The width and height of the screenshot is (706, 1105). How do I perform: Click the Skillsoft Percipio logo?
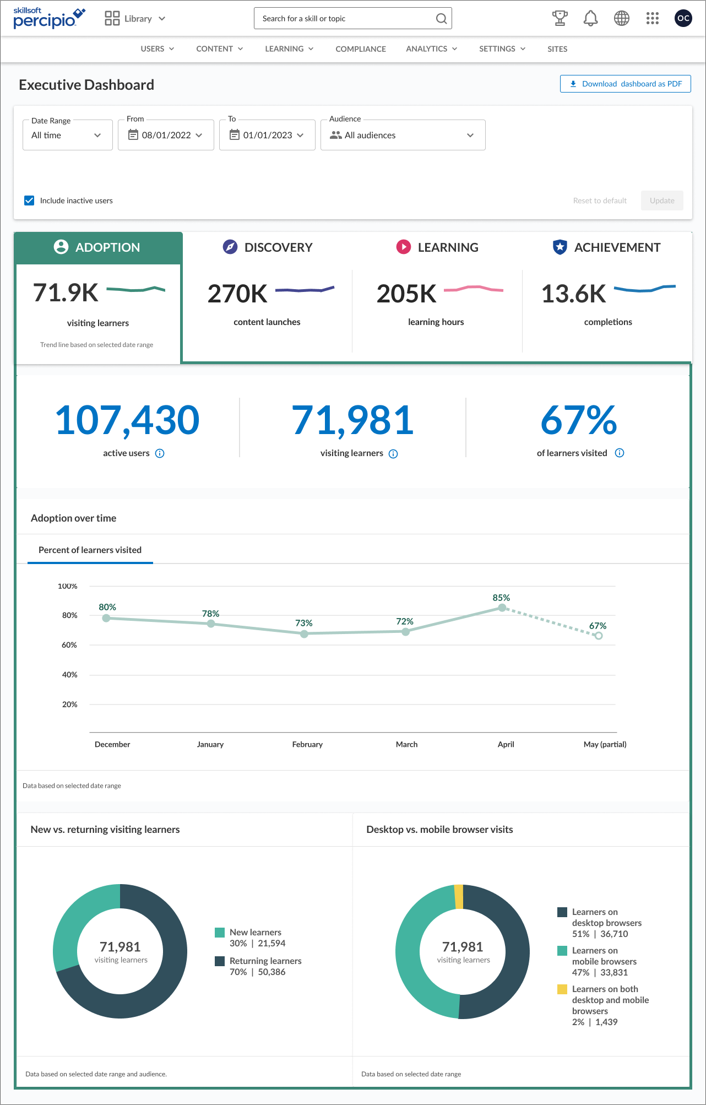(x=50, y=18)
